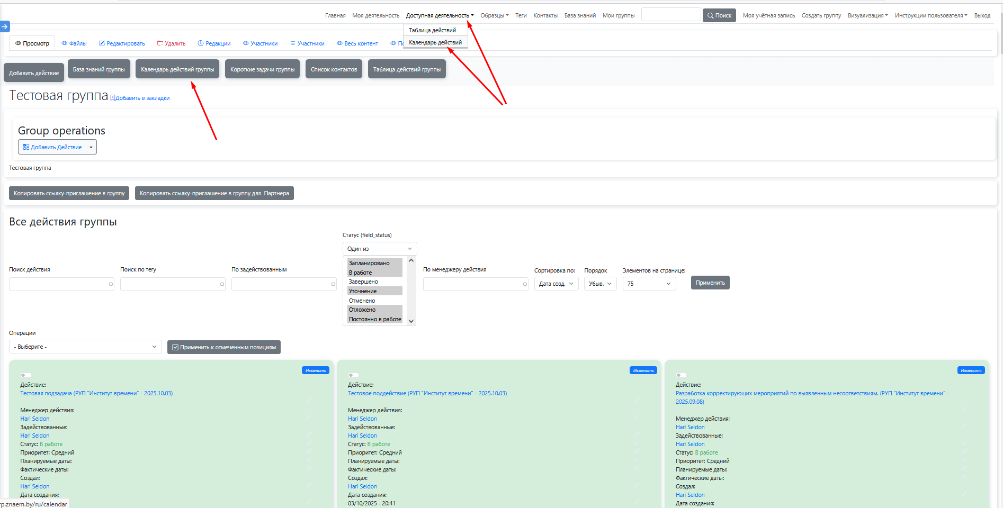Click the list icon beside second Участники tab
Viewport: 1003px width, 508px height.
[x=292, y=43]
